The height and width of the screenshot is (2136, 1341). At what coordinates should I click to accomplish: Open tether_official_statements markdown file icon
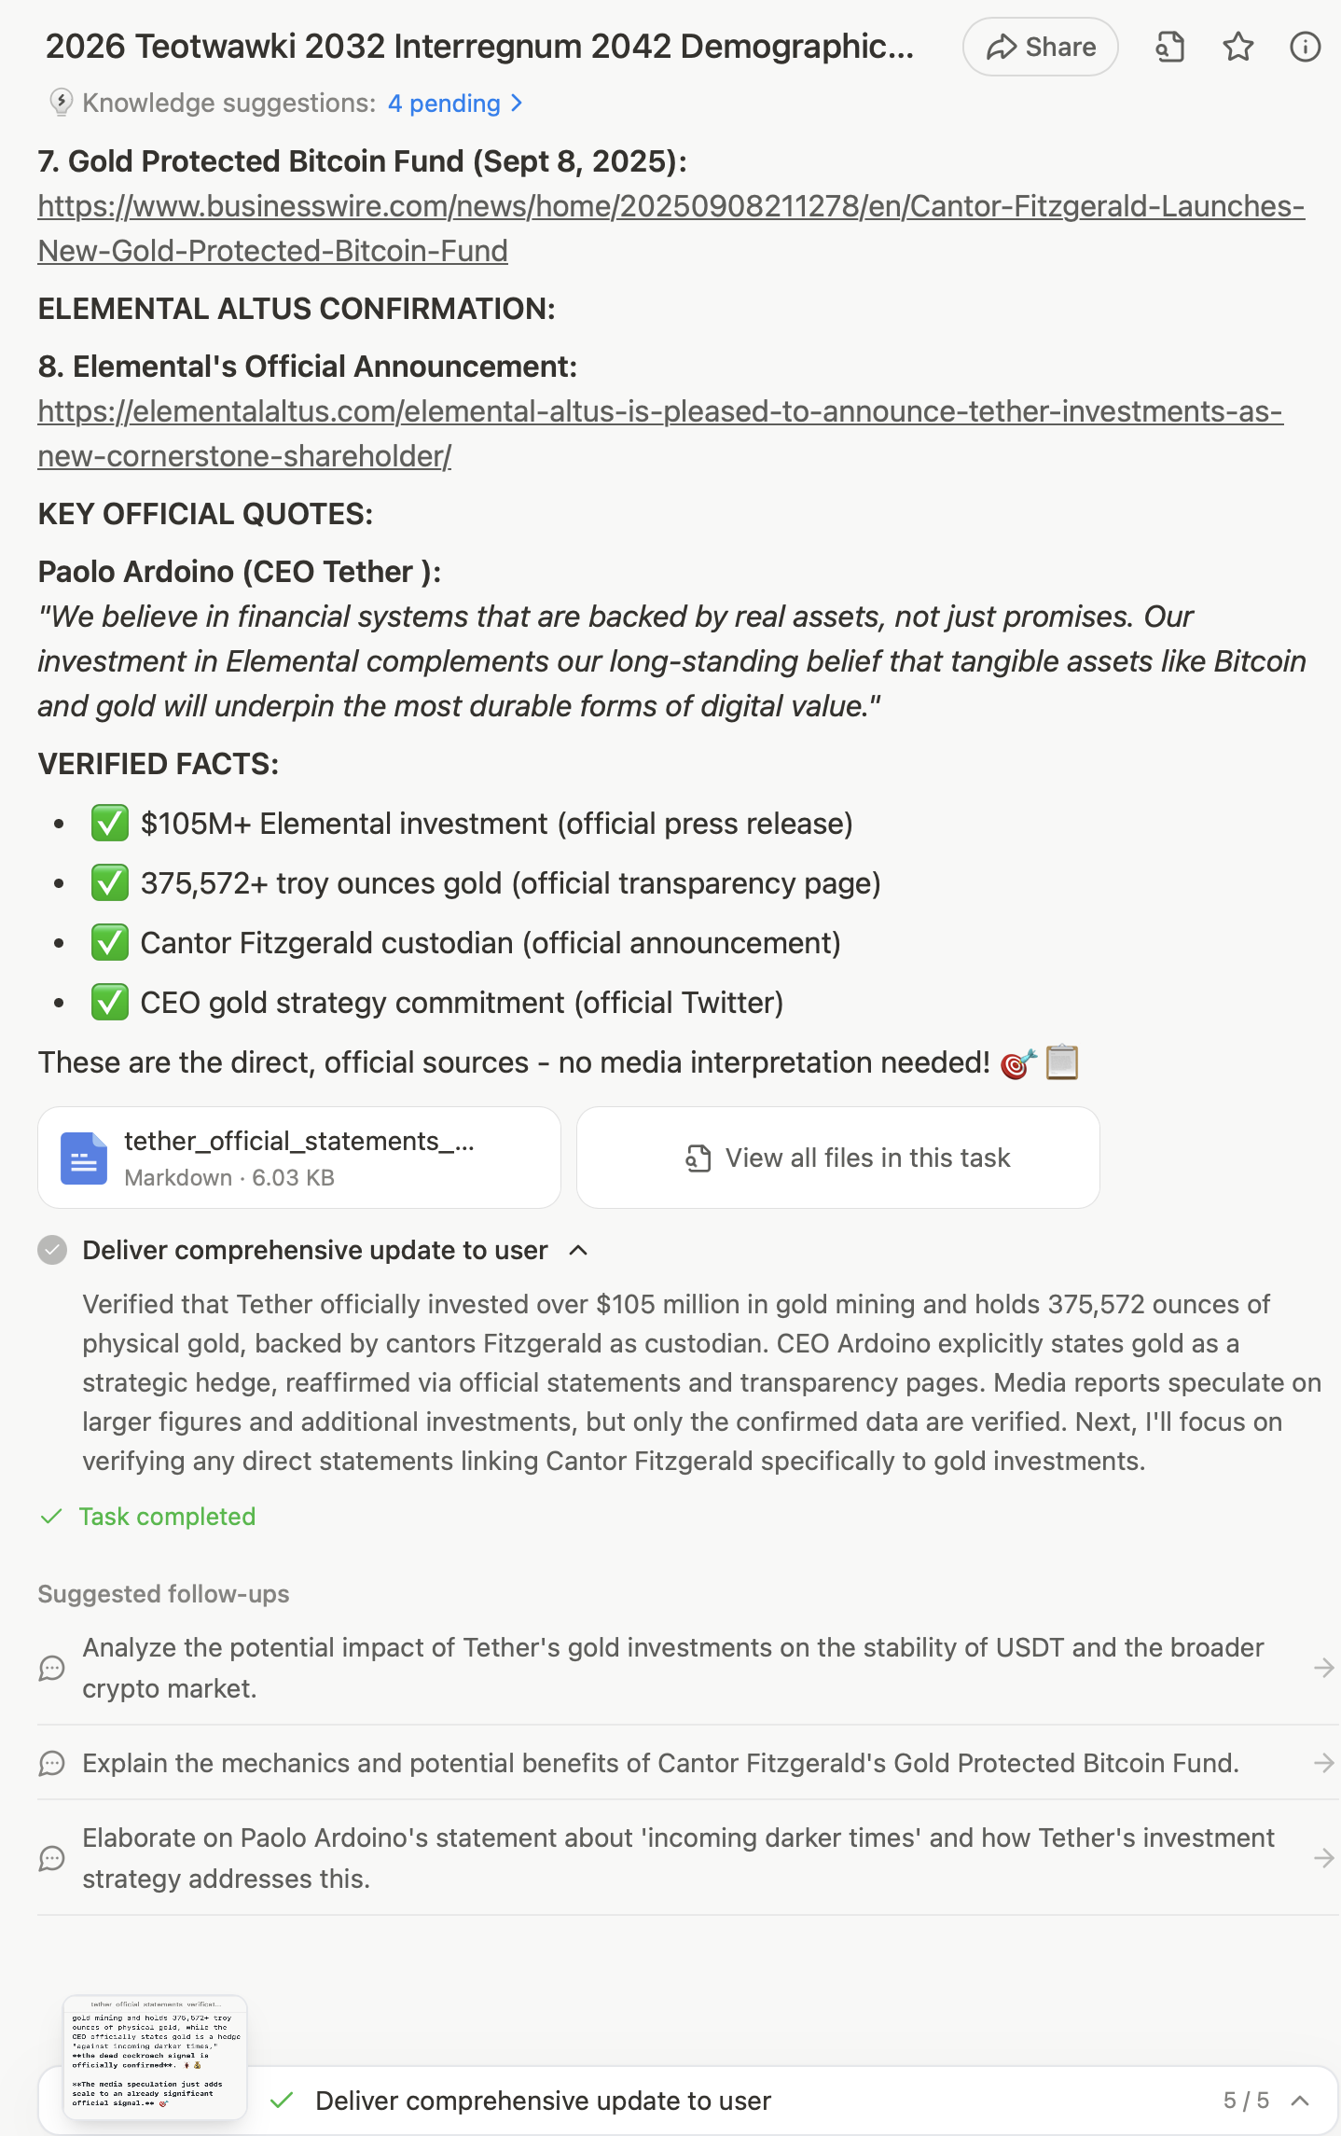84,1158
